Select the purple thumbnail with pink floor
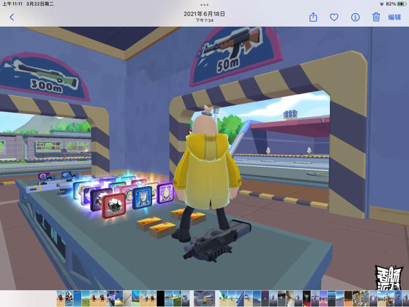Viewport: 409px width, 307px height. point(323,298)
